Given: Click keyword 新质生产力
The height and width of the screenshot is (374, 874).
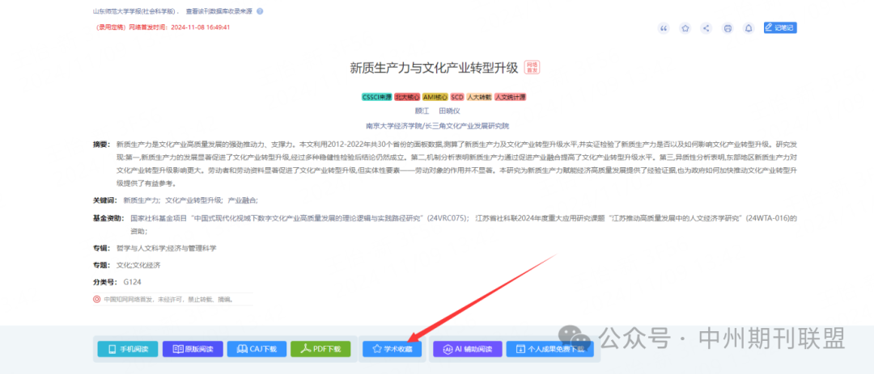Looking at the screenshot, I should (142, 200).
